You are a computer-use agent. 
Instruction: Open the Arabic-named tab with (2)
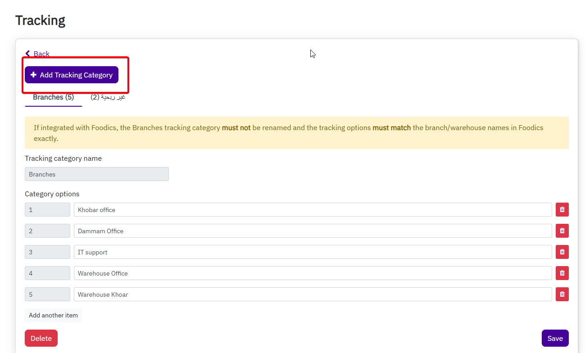click(108, 97)
